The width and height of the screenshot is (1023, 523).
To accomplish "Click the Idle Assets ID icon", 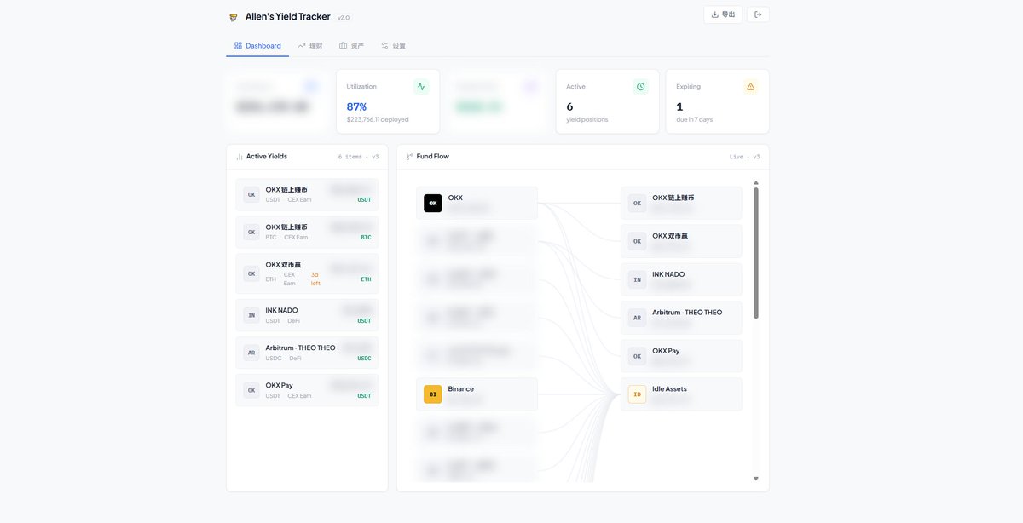I will 637,394.
